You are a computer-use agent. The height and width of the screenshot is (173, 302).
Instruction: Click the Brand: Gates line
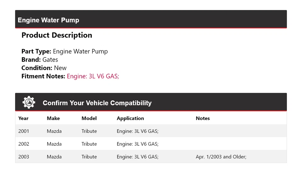pos(40,60)
